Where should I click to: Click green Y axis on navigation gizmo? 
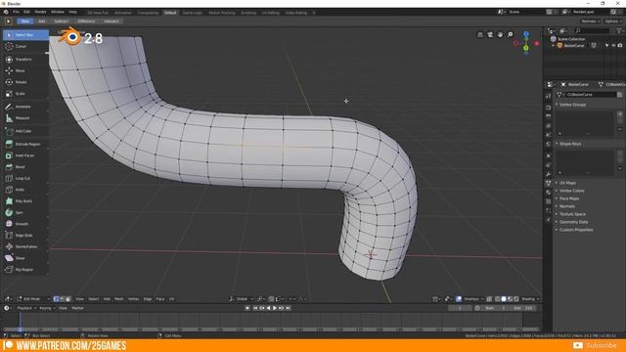coord(526,48)
